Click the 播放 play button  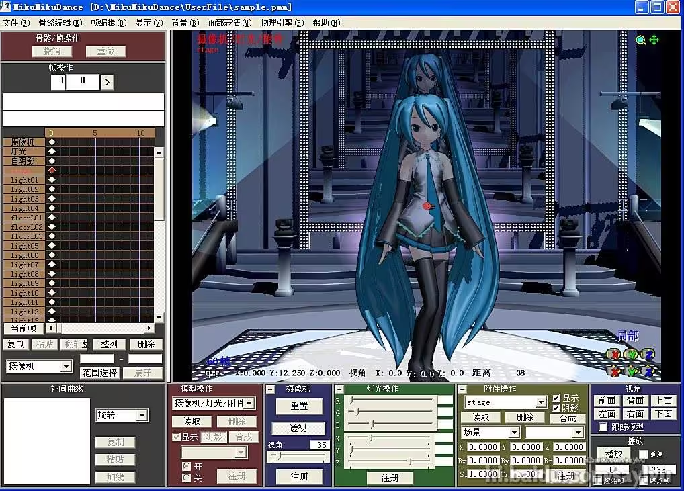click(x=613, y=454)
